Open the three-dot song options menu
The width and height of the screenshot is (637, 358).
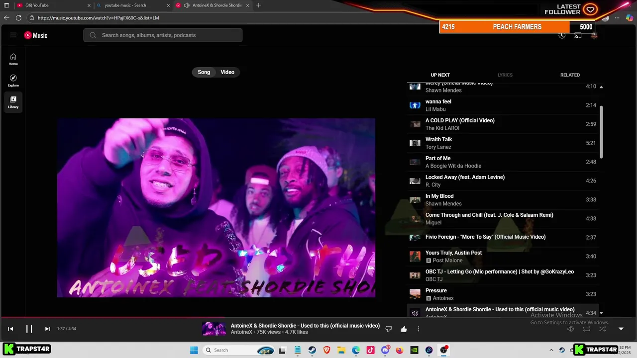(x=418, y=329)
